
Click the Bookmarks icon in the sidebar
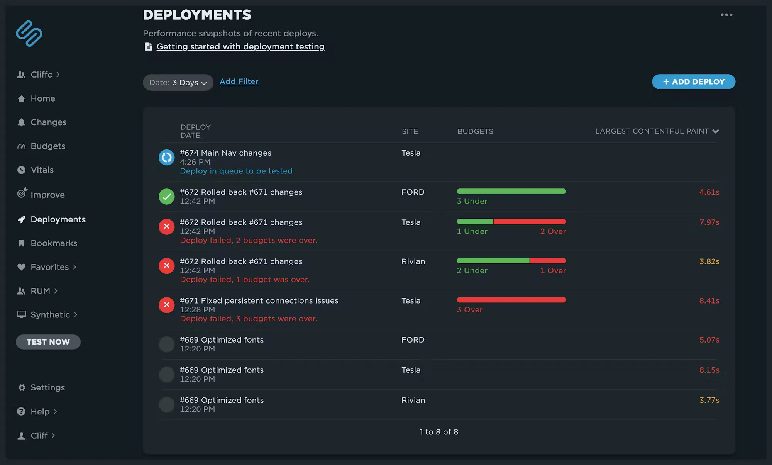tap(22, 243)
